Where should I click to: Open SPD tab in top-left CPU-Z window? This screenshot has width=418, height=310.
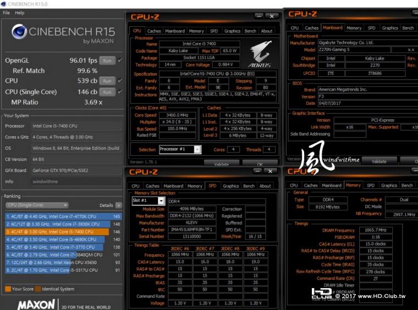(x=214, y=31)
